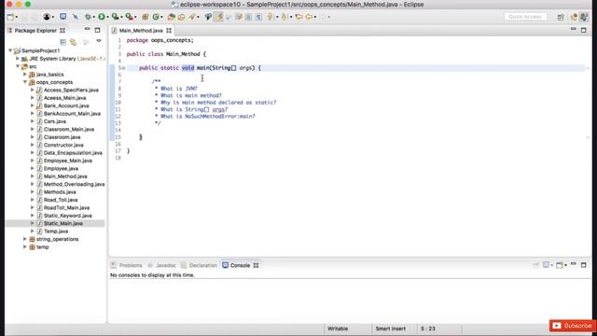Click the Coverage run icon
Image resolution: width=597 pixels, height=336 pixels.
[115, 17]
